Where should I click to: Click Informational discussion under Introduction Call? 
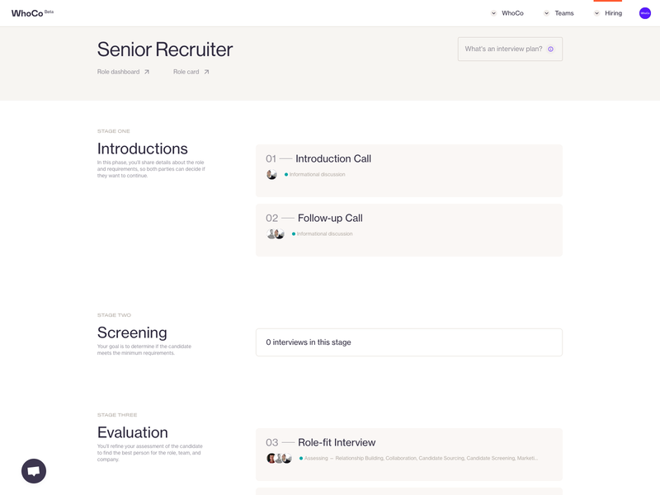click(317, 174)
